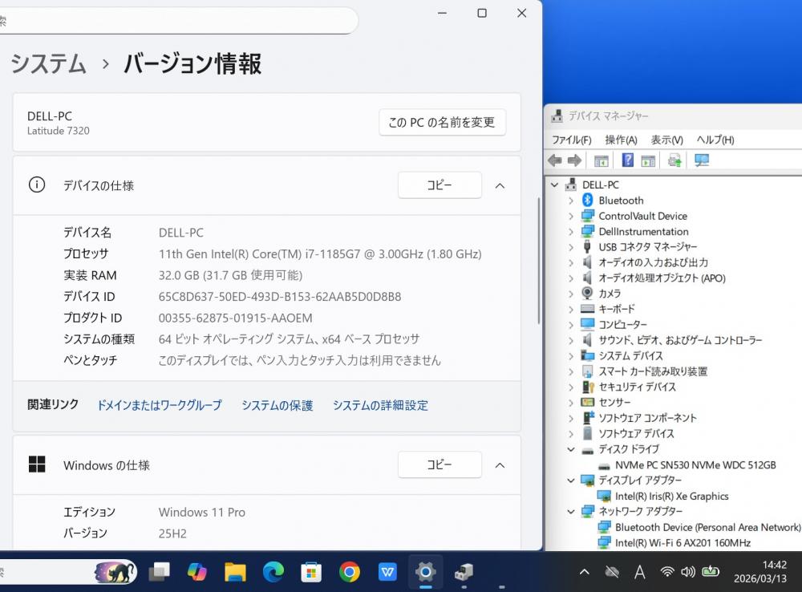This screenshot has height=592, width=802.
Task: Open Copilot from the taskbar
Action: [x=196, y=571]
